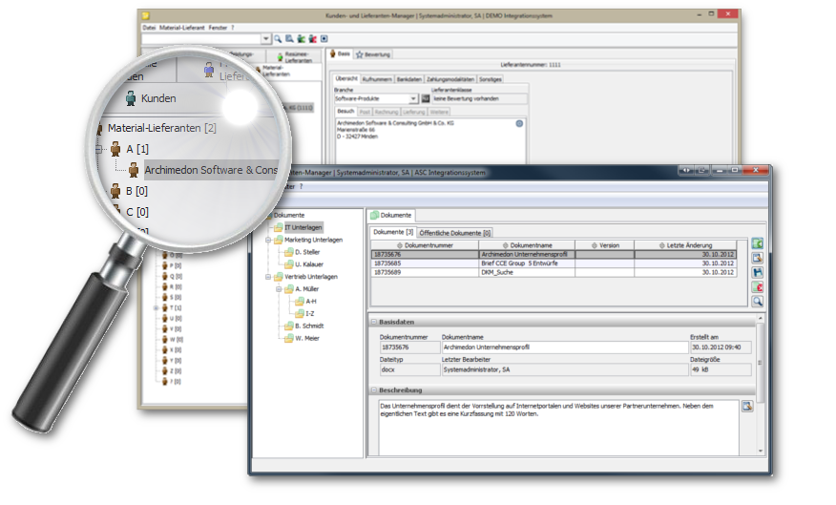Image resolution: width=836 pixels, height=505 pixels.
Task: Click the dark icon beside the Branche dropdown
Action: 426,98
